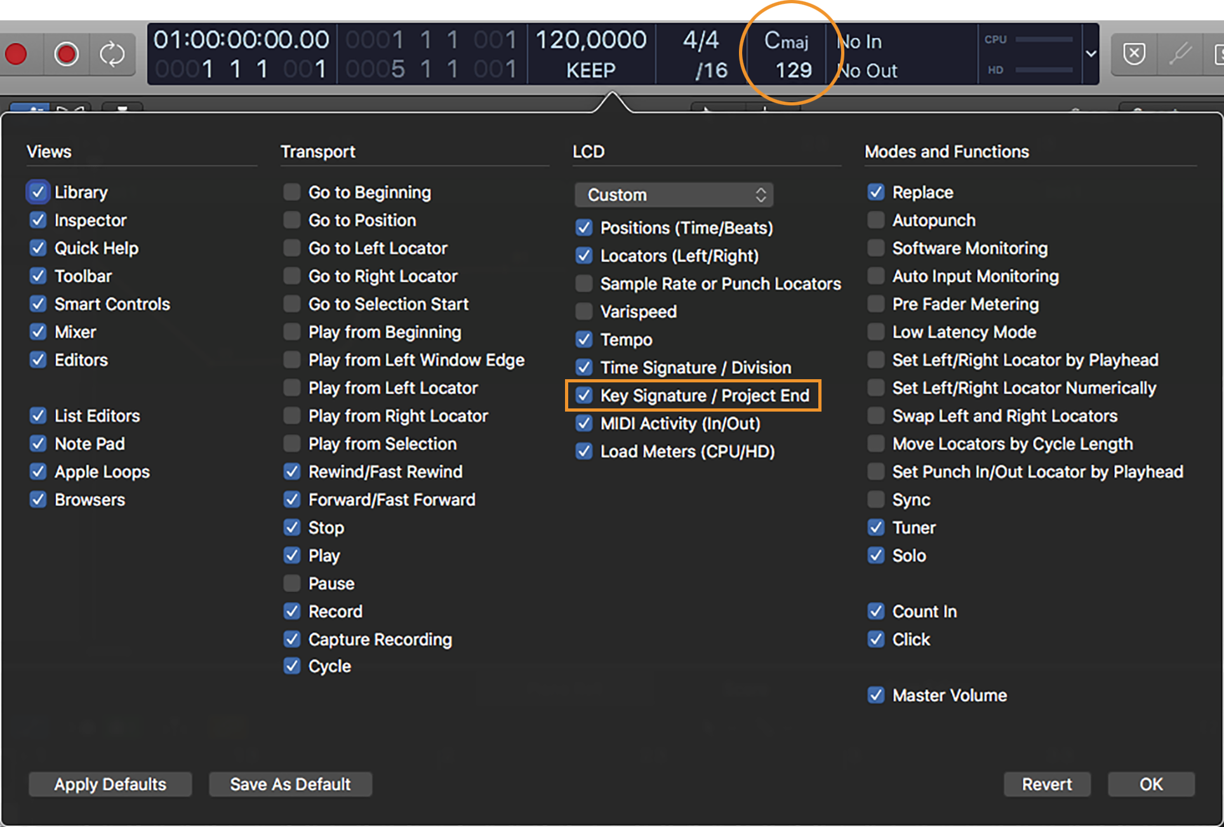Uncheck the Library view checkbox

point(38,192)
